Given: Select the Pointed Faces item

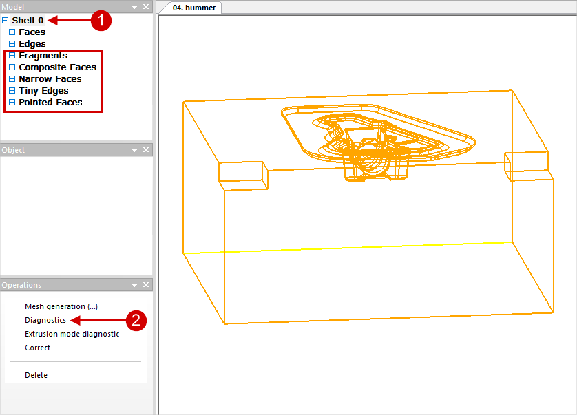Looking at the screenshot, I should [50, 103].
